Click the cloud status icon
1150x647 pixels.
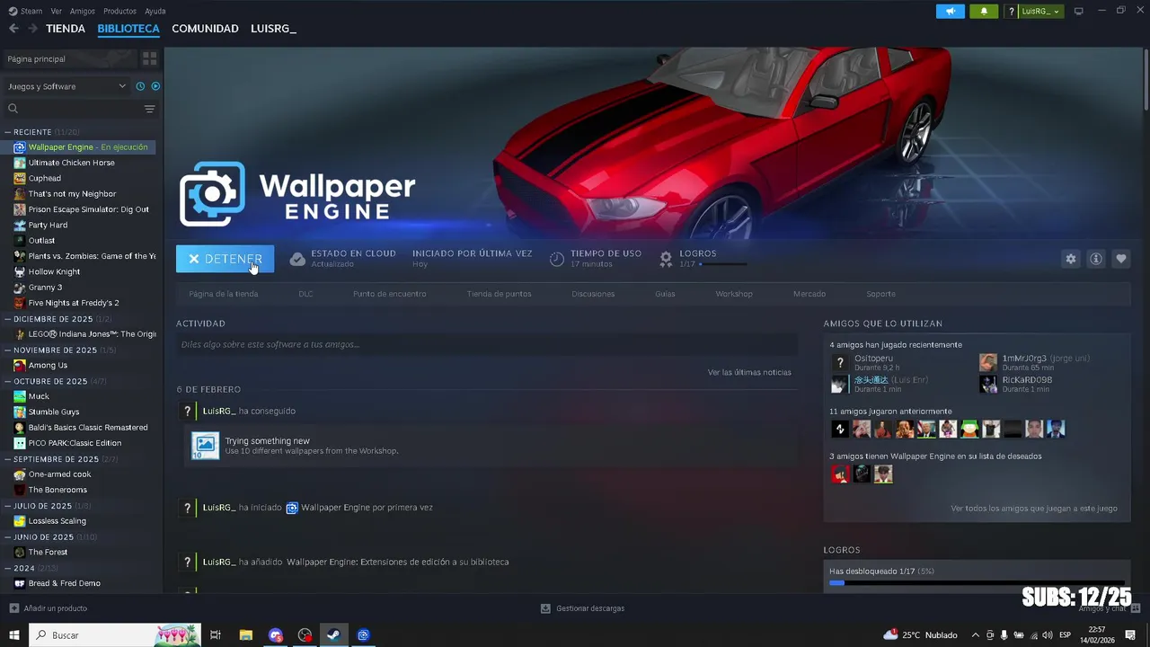tap(297, 259)
